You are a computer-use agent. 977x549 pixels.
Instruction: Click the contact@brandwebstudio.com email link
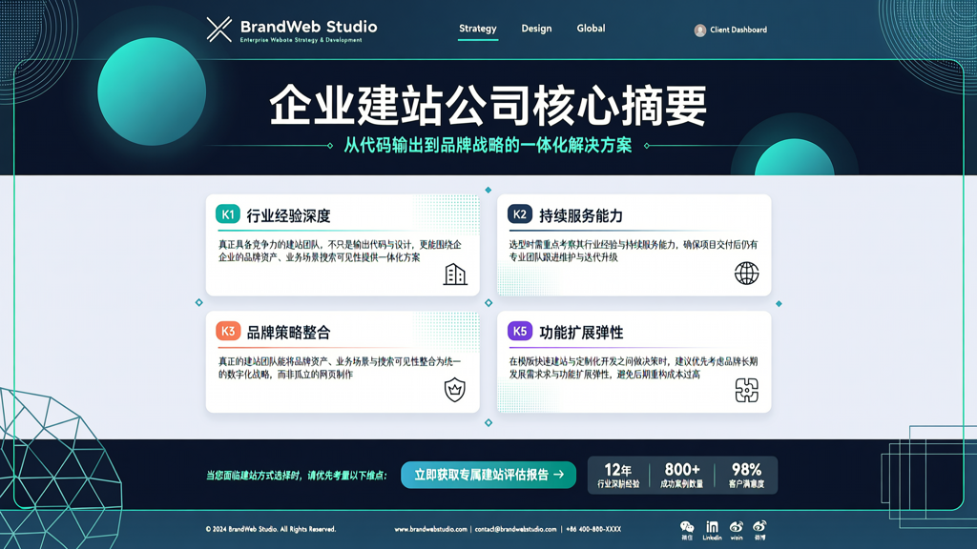[516, 529]
